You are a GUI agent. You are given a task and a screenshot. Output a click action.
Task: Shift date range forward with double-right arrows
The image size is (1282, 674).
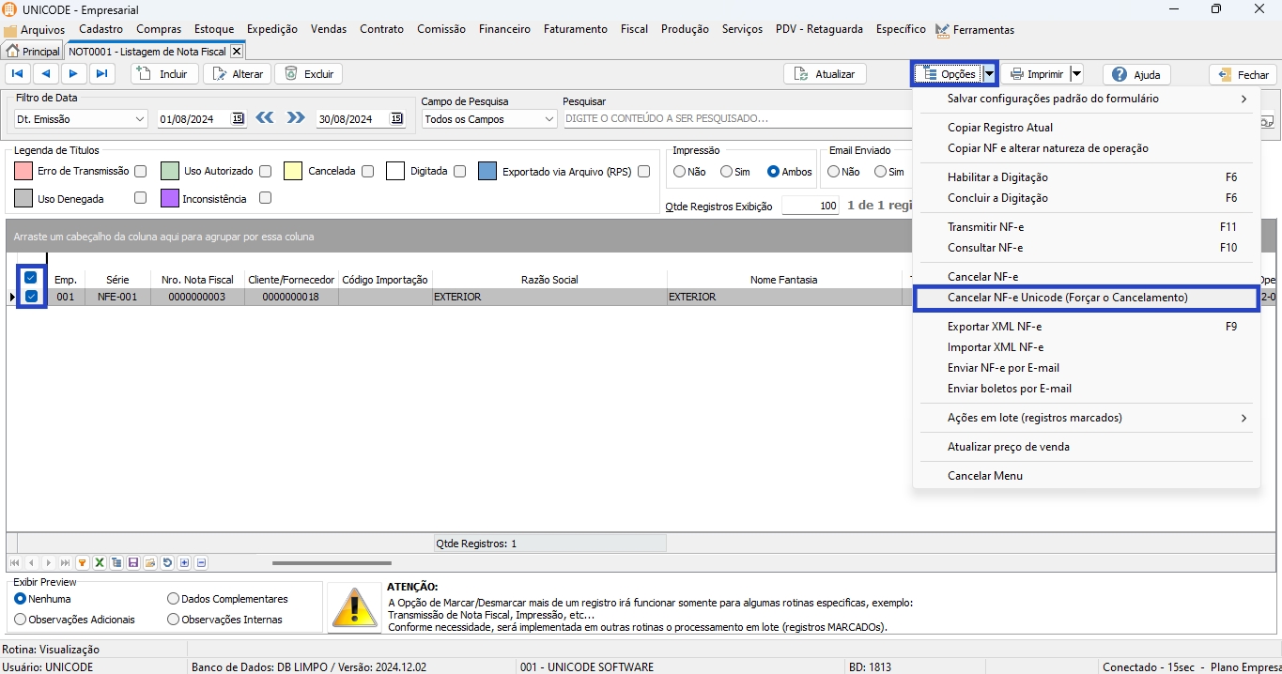coord(296,118)
